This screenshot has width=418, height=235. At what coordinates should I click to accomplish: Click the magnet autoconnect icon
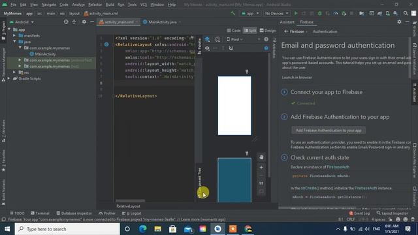(231, 48)
